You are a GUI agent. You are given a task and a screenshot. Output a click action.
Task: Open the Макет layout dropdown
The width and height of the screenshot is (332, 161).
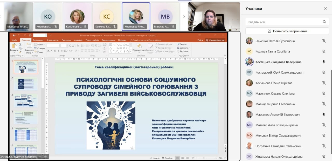coord(40,44)
